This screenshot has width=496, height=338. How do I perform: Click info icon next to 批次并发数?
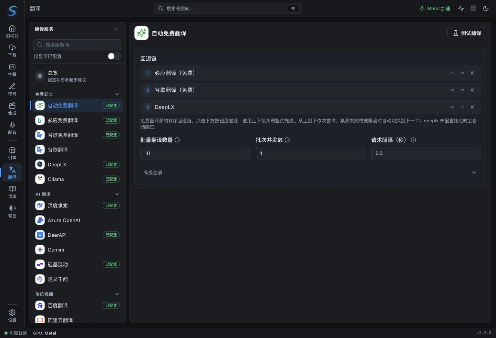coord(287,140)
